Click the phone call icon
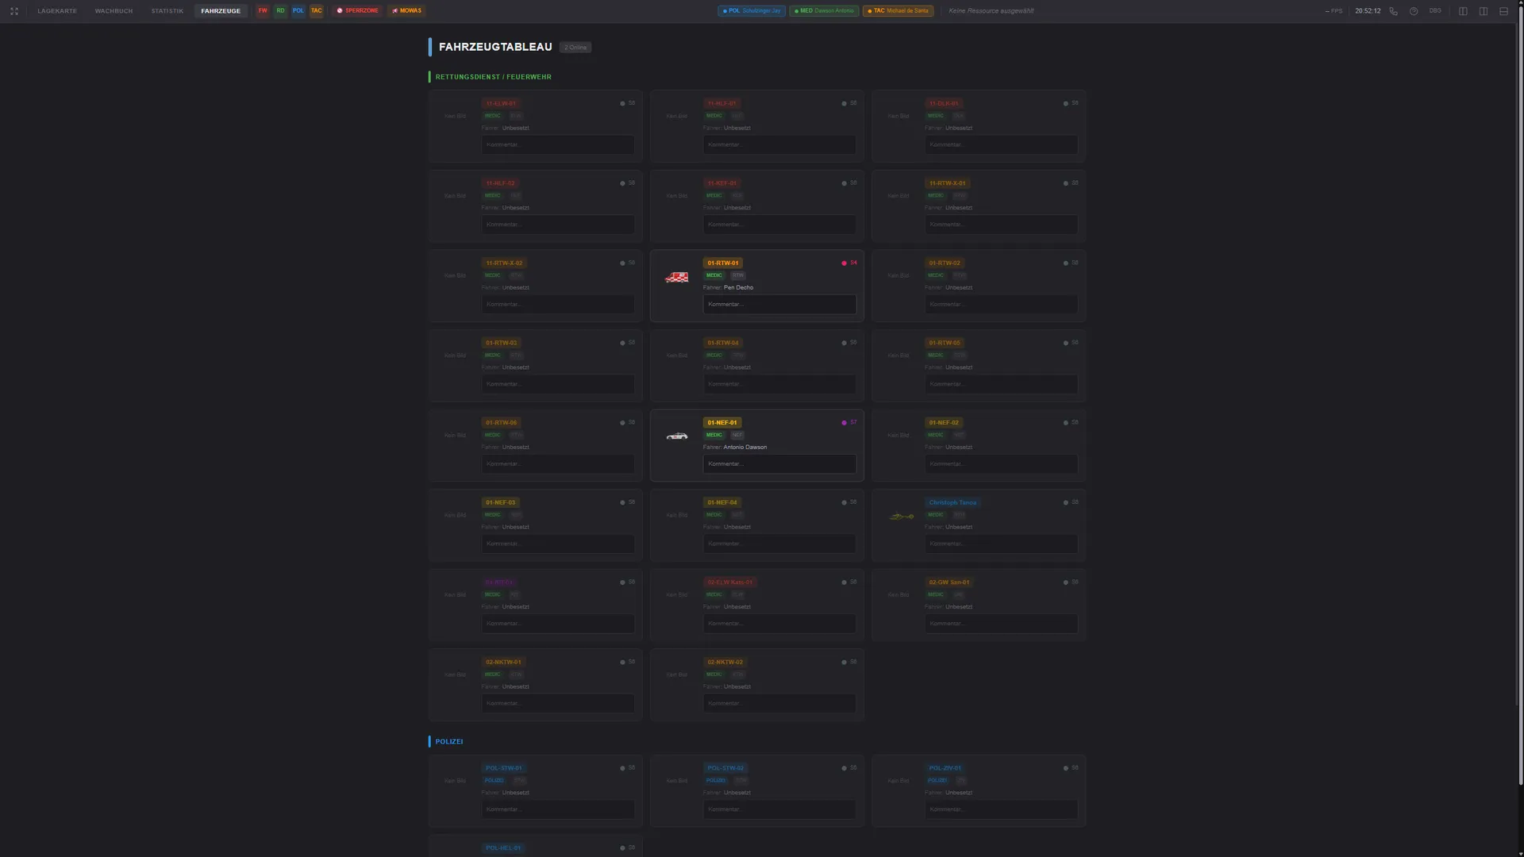 pyautogui.click(x=1393, y=11)
